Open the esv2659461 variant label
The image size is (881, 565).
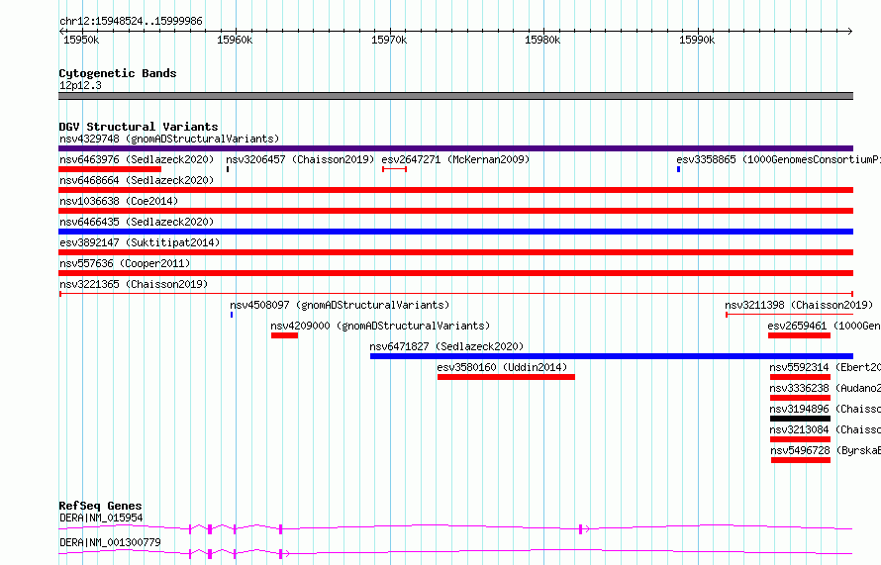point(825,326)
